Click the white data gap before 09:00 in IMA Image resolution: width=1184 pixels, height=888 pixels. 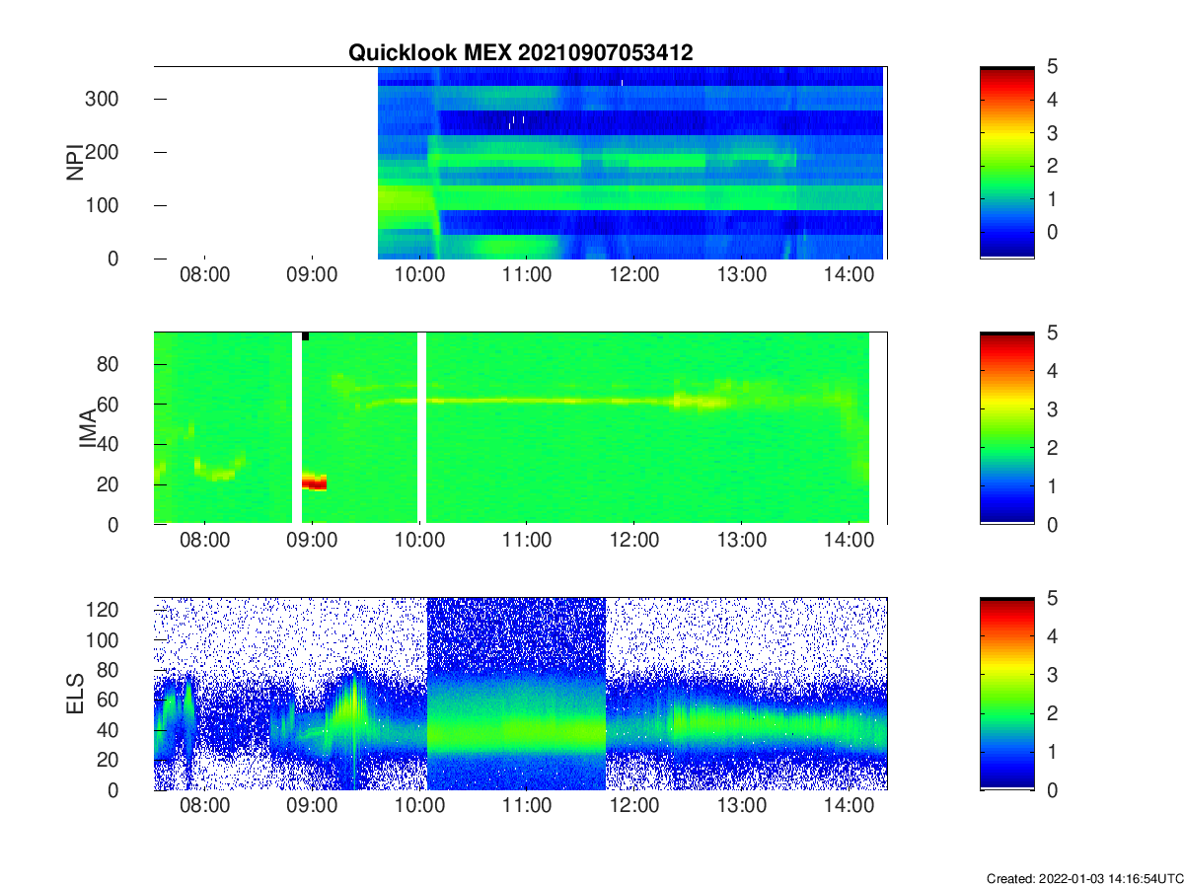[x=297, y=427]
